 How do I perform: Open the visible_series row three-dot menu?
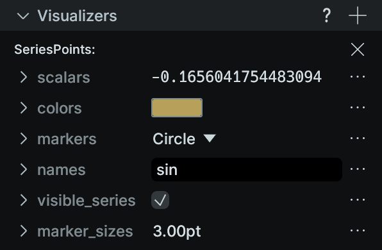pos(358,200)
